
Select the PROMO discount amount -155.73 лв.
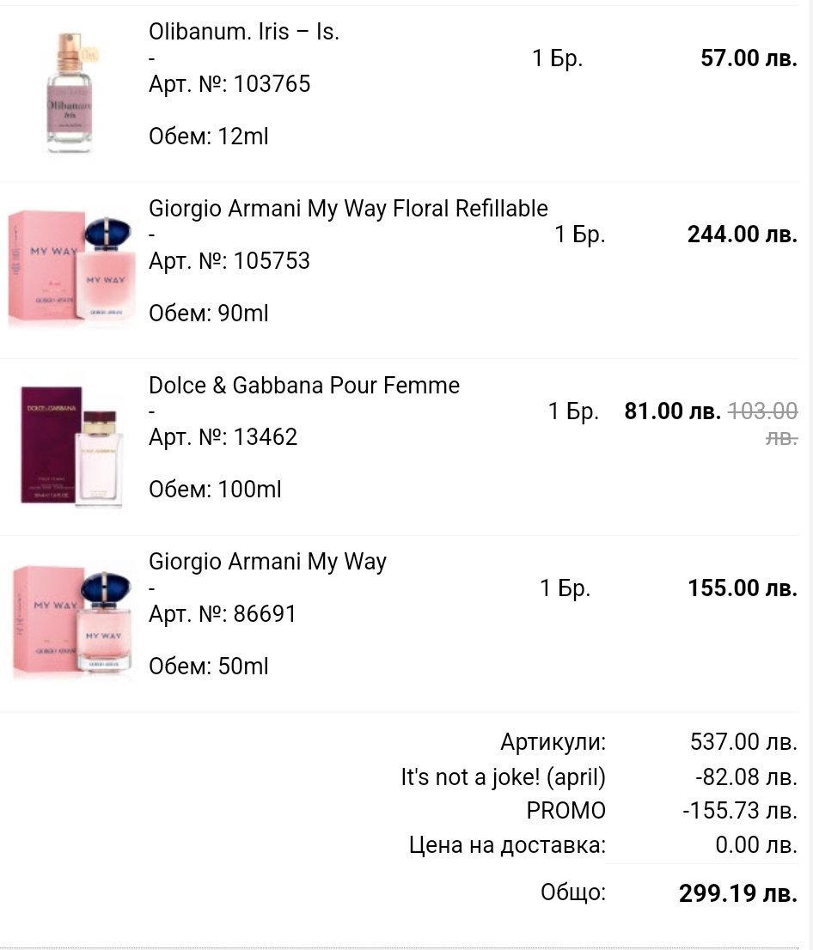739,810
